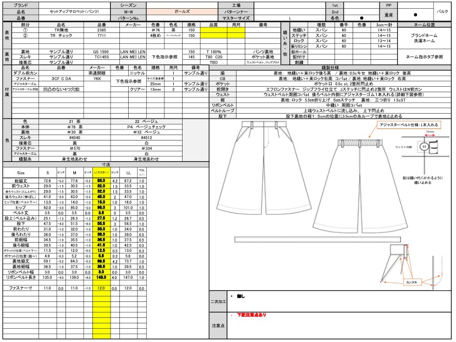Click the ネーム位置 header cell

point(424,25)
